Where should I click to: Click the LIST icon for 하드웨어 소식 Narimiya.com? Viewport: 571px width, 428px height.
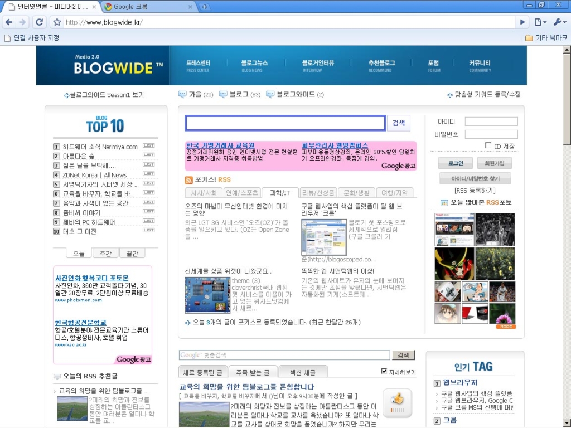click(x=148, y=145)
